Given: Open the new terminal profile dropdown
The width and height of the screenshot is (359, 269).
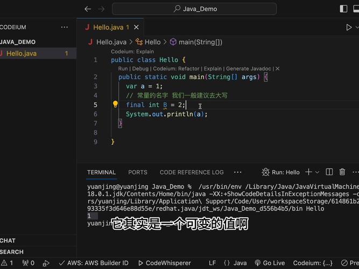Looking at the screenshot, I should coord(317,172).
